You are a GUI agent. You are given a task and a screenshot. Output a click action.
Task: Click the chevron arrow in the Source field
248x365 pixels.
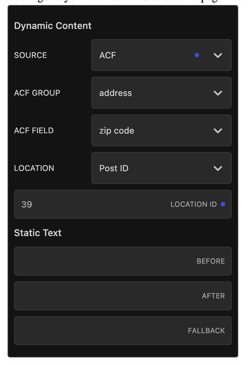218,55
